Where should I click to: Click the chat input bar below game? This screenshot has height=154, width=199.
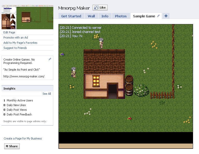126,146
